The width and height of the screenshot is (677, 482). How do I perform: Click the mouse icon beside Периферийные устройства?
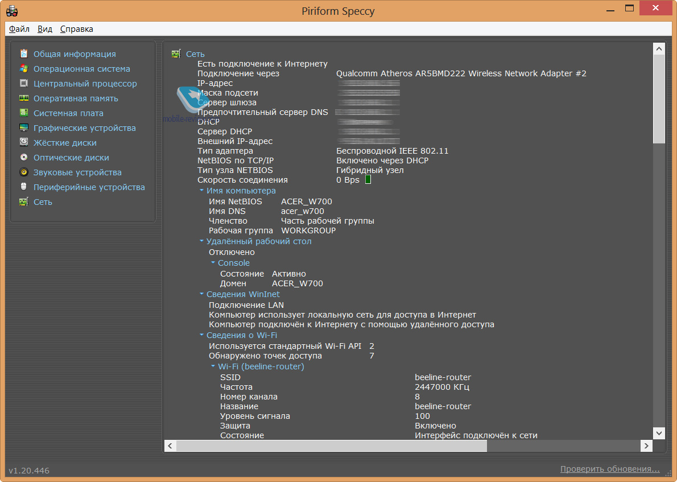click(x=24, y=187)
